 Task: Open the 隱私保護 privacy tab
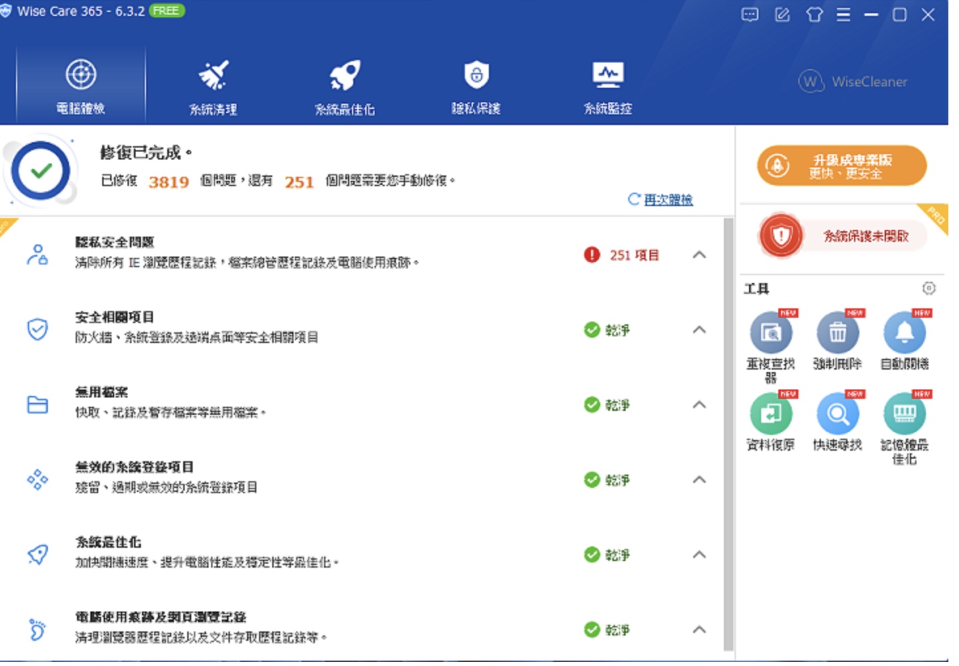pyautogui.click(x=476, y=86)
